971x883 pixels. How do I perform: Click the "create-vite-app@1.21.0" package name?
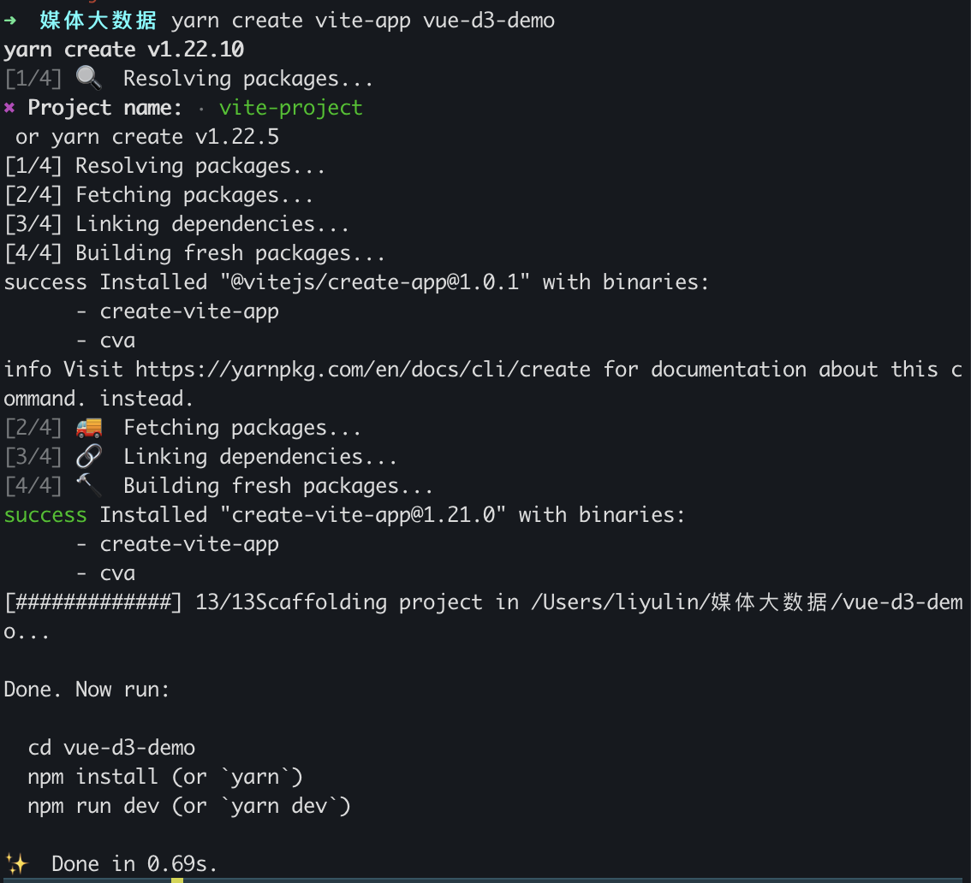tap(363, 515)
